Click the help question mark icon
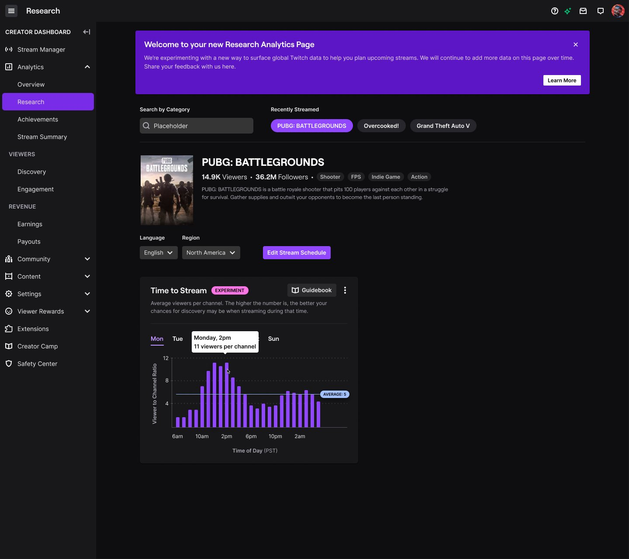The width and height of the screenshot is (629, 559). (555, 11)
